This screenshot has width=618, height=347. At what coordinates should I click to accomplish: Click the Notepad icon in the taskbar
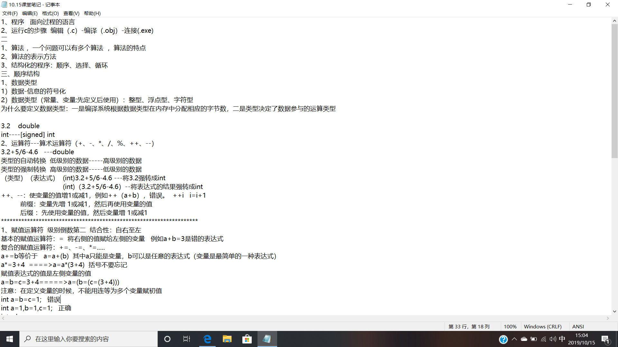point(267,339)
